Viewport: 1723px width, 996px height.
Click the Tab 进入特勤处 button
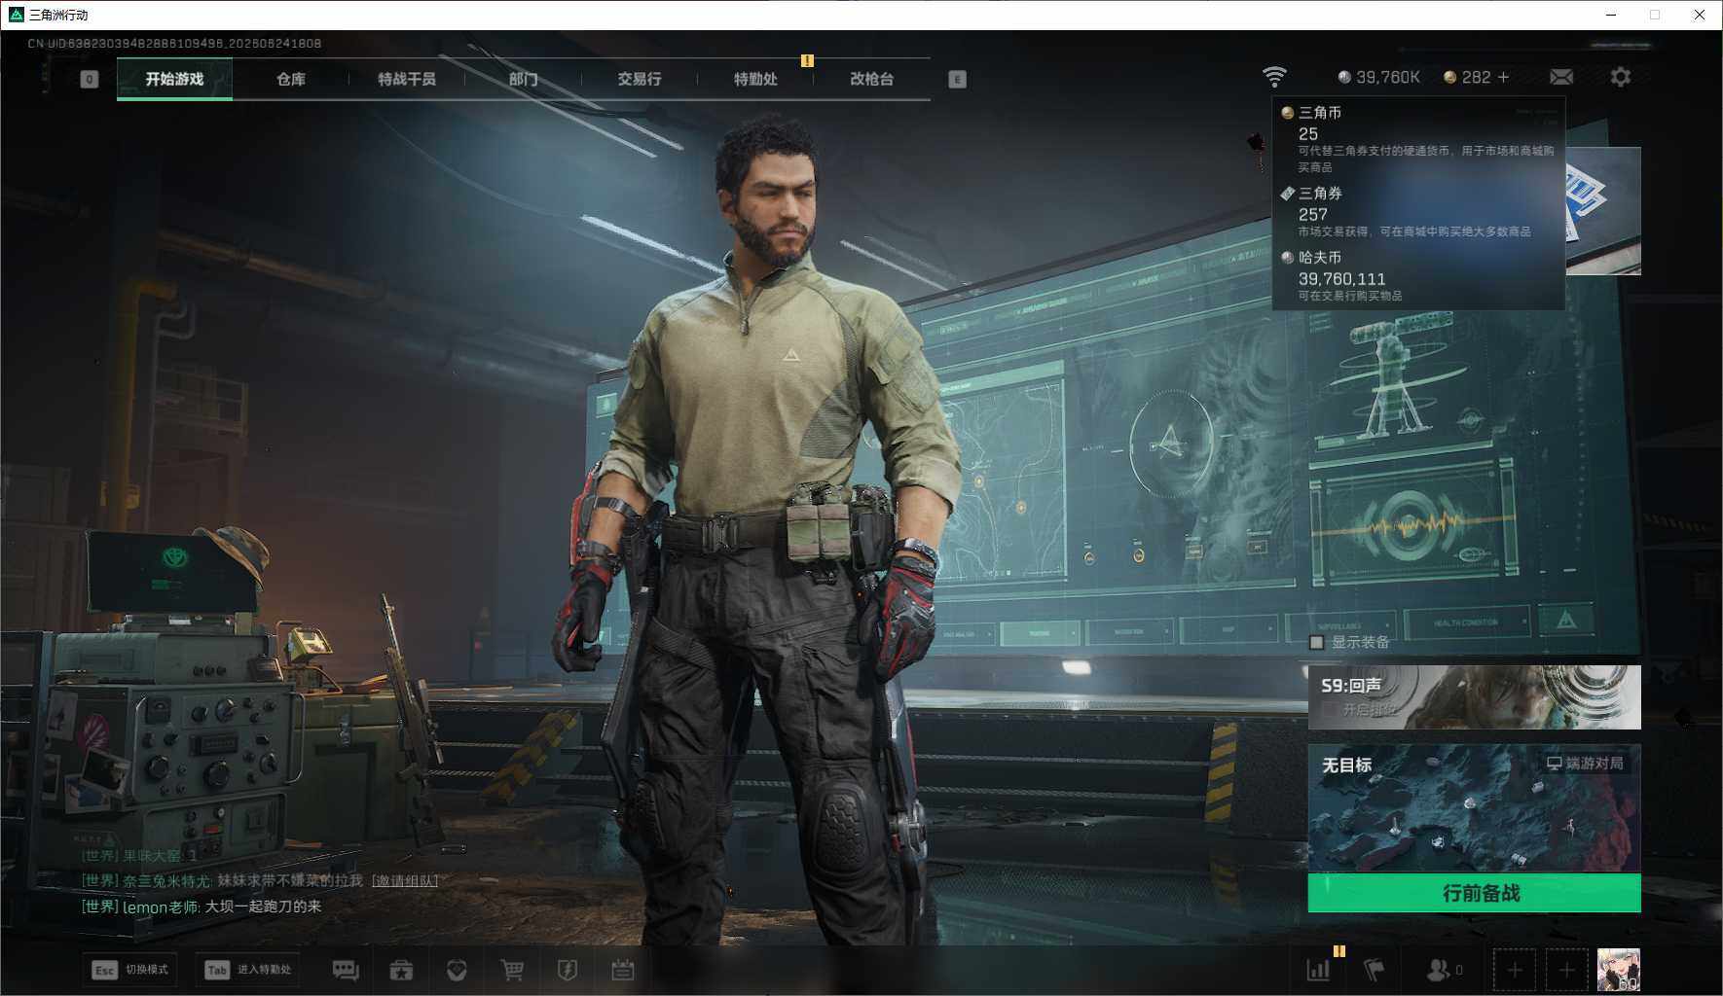coord(247,970)
